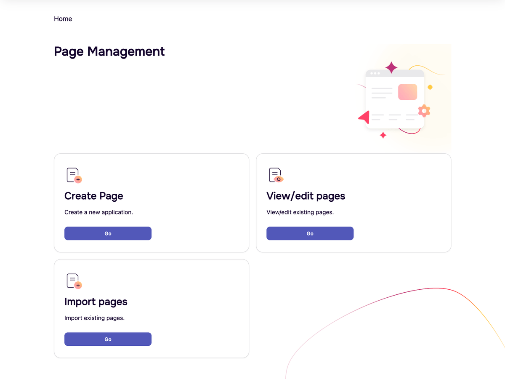This screenshot has height=379, width=505.
Task: Click the small pink sparkle below the illustration
Action: pos(383,136)
